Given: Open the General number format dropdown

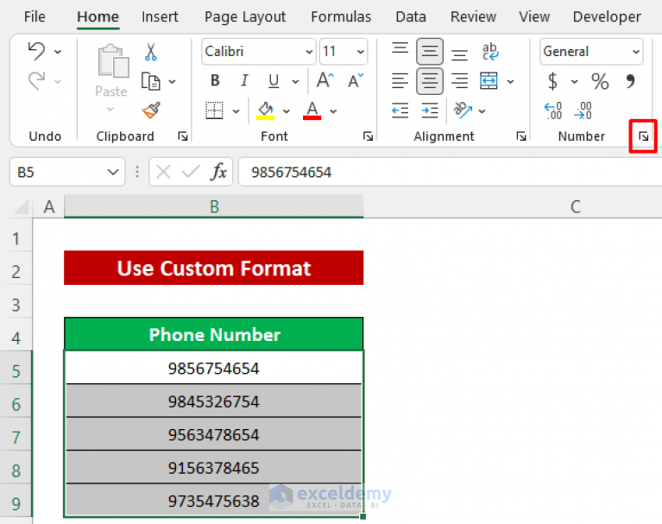Looking at the screenshot, I should (636, 52).
